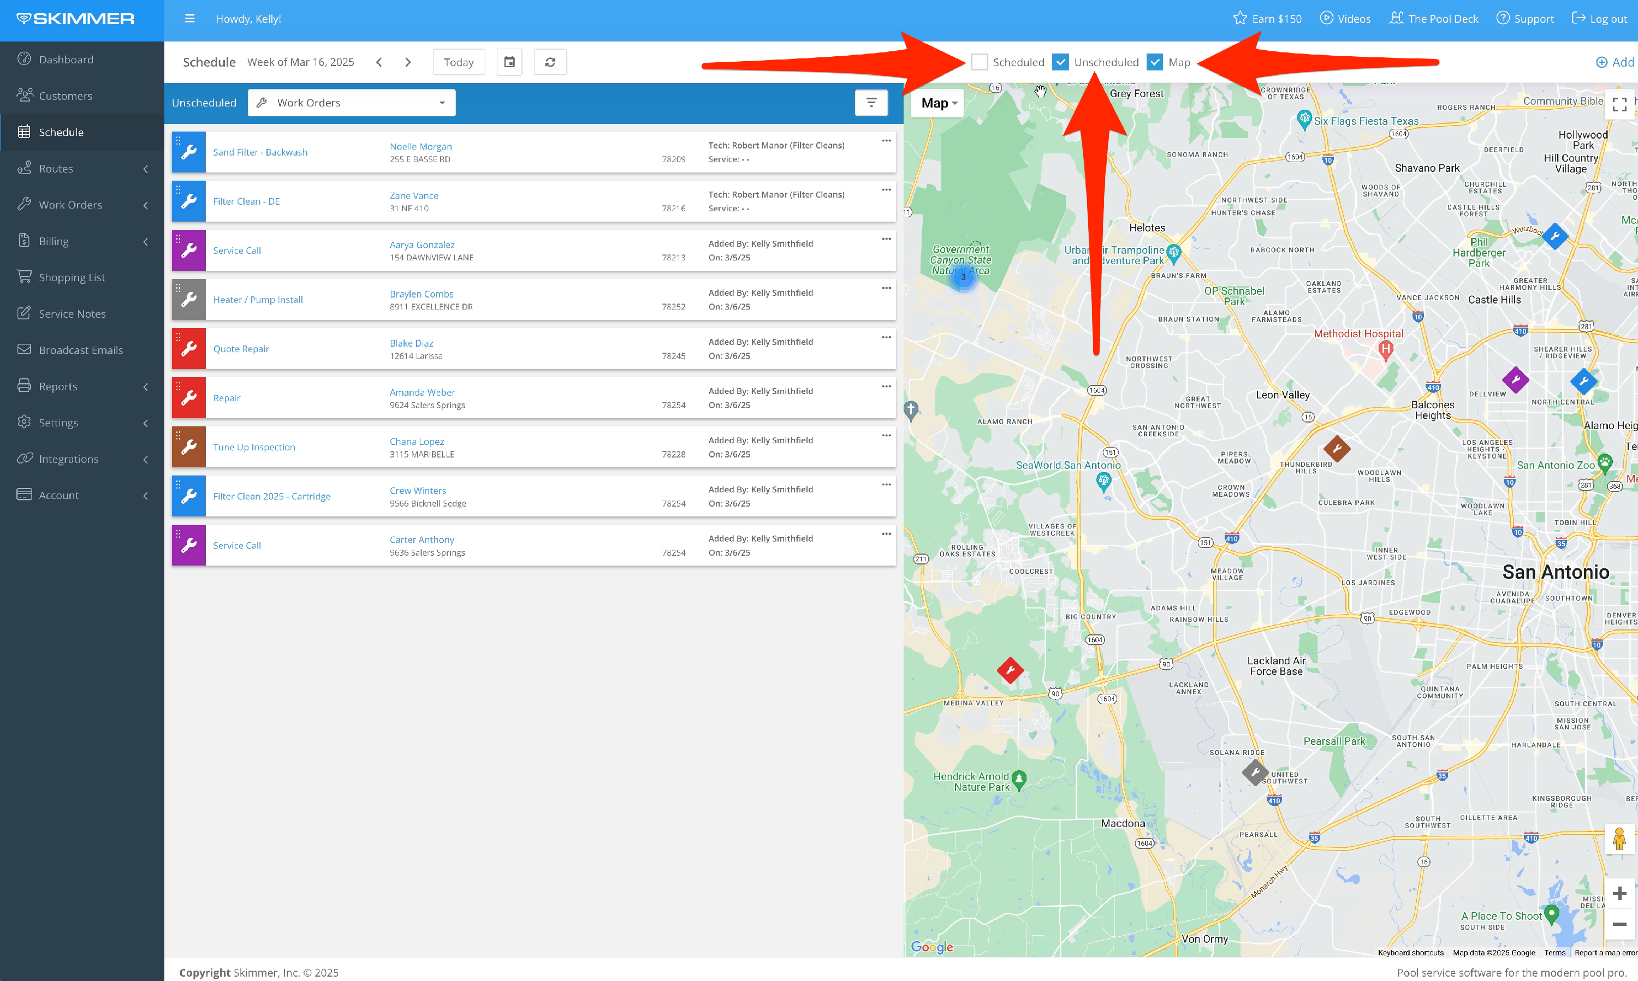Viewport: 1638px width, 981px height.
Task: Open three-dot menu for Sand Filter - Backwash
Action: 886,141
